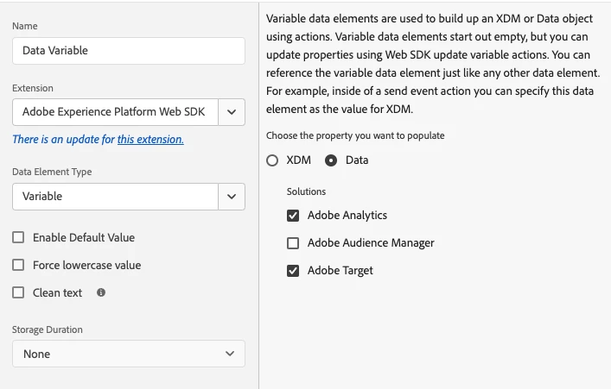Click the Variable type text field
Image resolution: width=611 pixels, height=389 pixels.
tap(115, 197)
